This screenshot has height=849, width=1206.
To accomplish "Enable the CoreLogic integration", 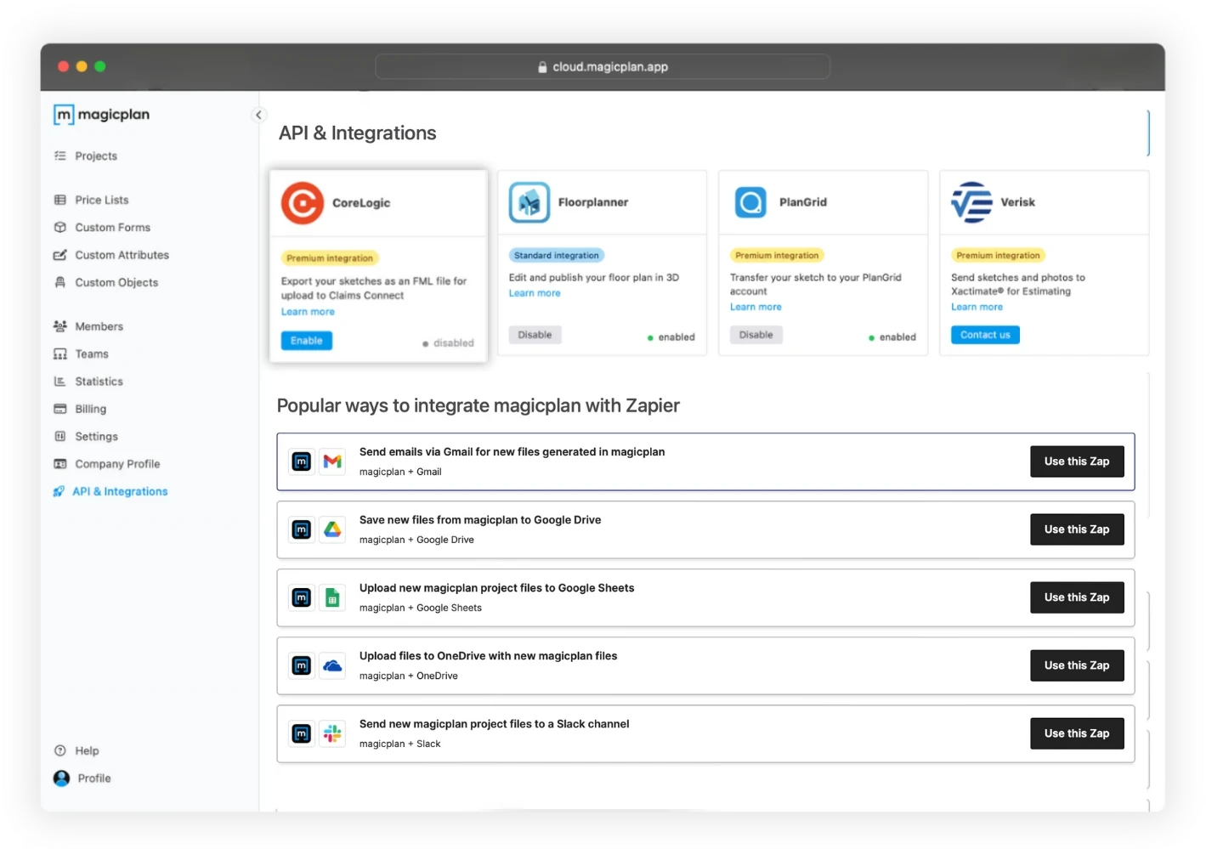I will point(307,341).
